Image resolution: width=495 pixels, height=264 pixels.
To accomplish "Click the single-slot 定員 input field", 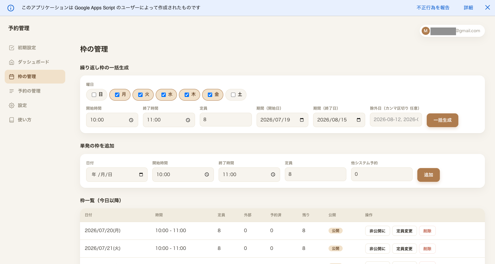I will point(315,174).
